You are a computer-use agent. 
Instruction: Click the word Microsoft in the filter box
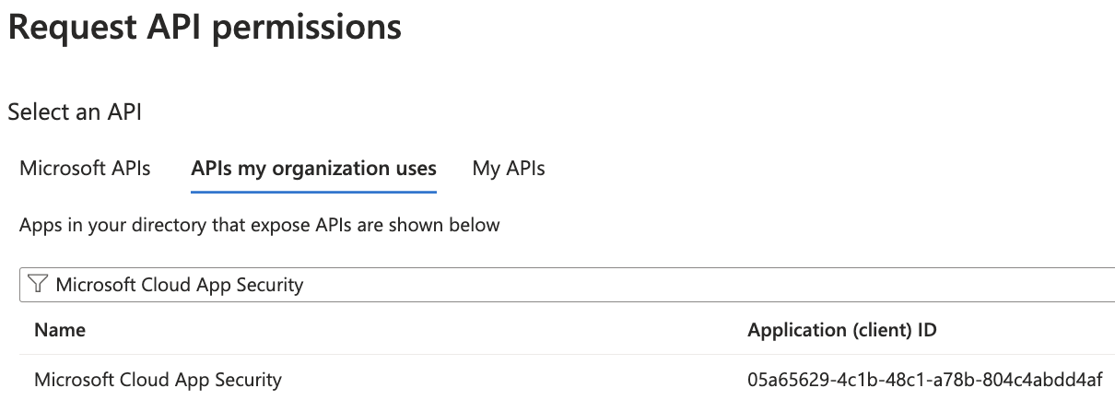pyautogui.click(x=96, y=285)
